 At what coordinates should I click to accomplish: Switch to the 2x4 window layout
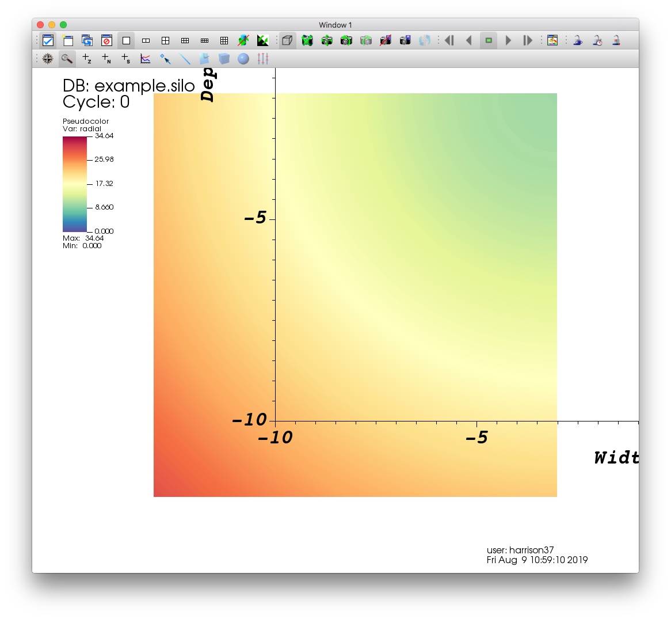pos(204,41)
